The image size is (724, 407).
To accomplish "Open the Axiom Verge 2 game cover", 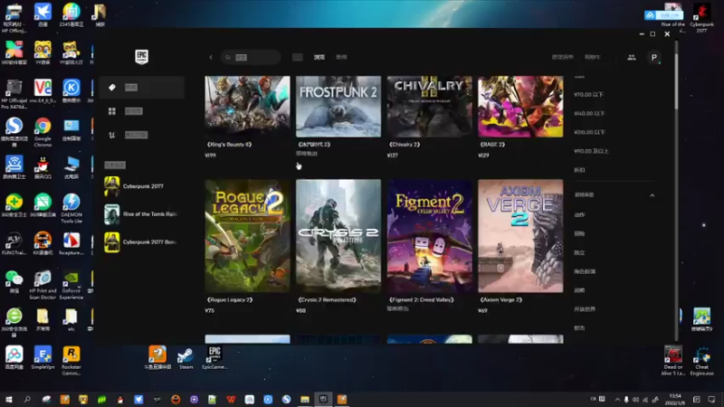I will (520, 236).
